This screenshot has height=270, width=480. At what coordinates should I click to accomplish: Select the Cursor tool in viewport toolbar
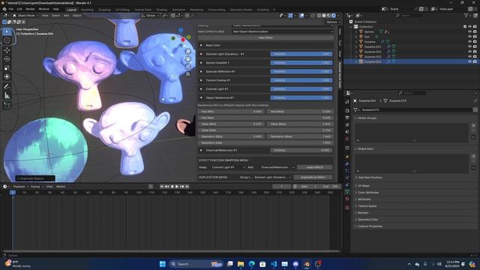(x=7, y=40)
